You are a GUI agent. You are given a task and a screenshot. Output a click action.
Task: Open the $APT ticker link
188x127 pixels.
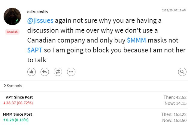coord(35,50)
